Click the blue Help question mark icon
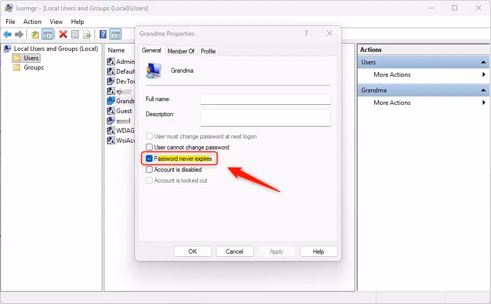Screen dimensions: 491x304 [103, 35]
